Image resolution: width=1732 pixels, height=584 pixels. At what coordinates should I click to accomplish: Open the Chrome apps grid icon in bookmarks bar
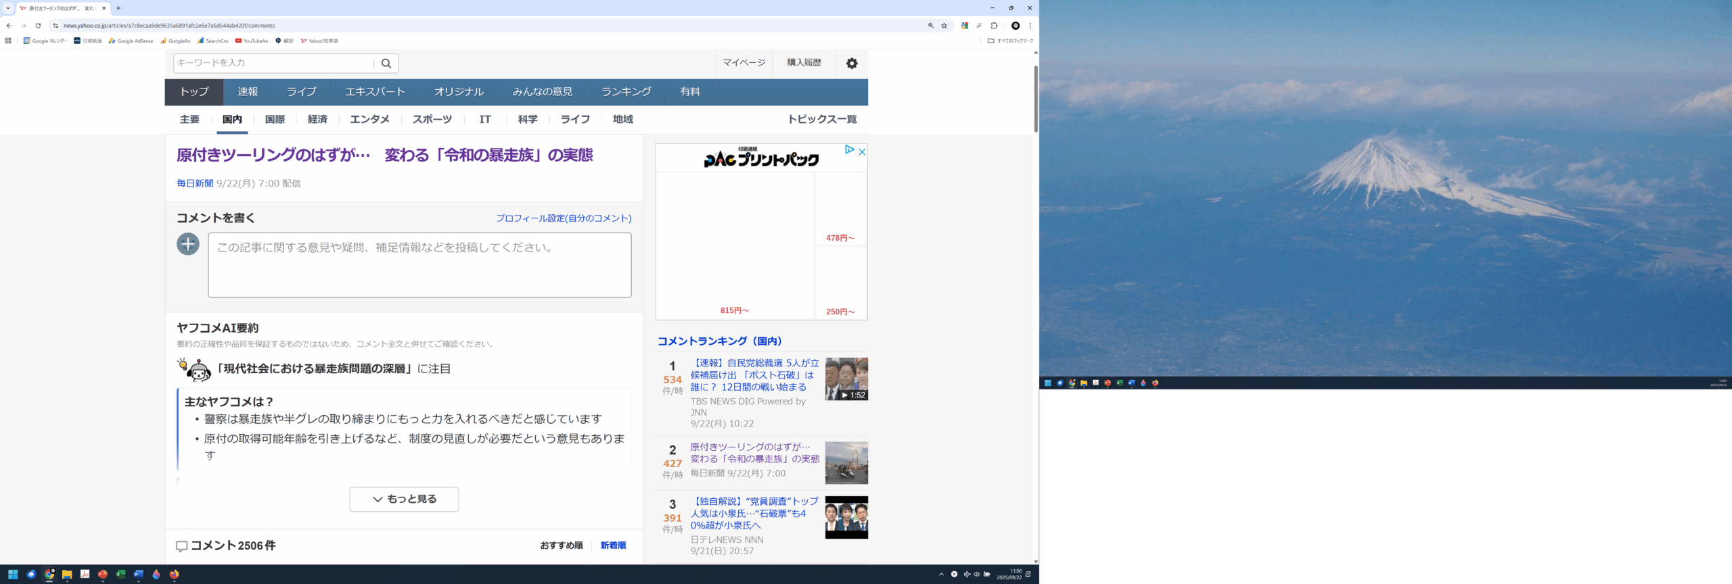tap(8, 41)
